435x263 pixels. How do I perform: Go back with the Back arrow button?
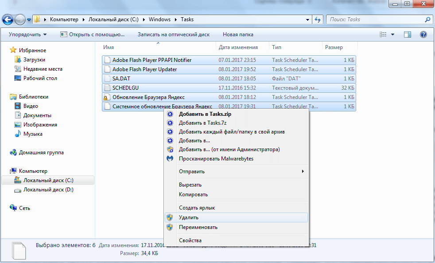8,19
